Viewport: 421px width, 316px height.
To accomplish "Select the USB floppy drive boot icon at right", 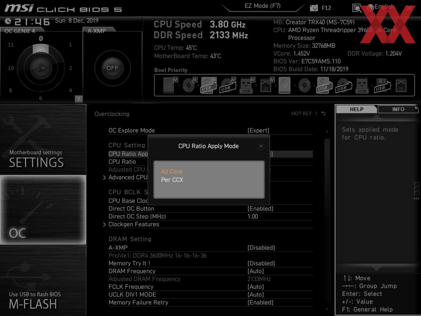I will [x=382, y=85].
